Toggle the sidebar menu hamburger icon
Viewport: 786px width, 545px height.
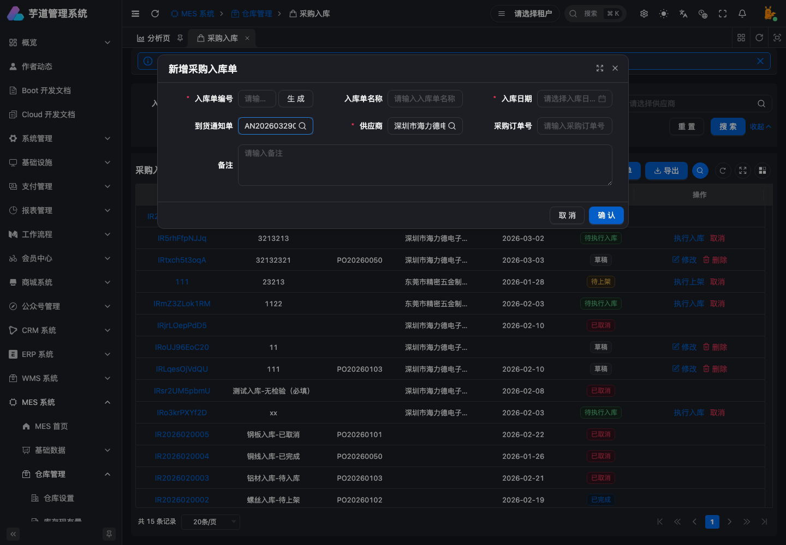pyautogui.click(x=135, y=14)
